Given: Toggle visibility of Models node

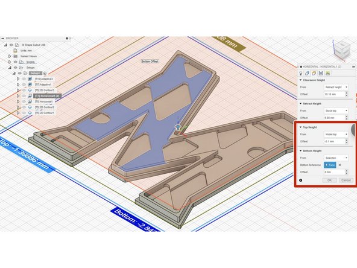Looking at the screenshot, I should pyautogui.click(x=16, y=62).
